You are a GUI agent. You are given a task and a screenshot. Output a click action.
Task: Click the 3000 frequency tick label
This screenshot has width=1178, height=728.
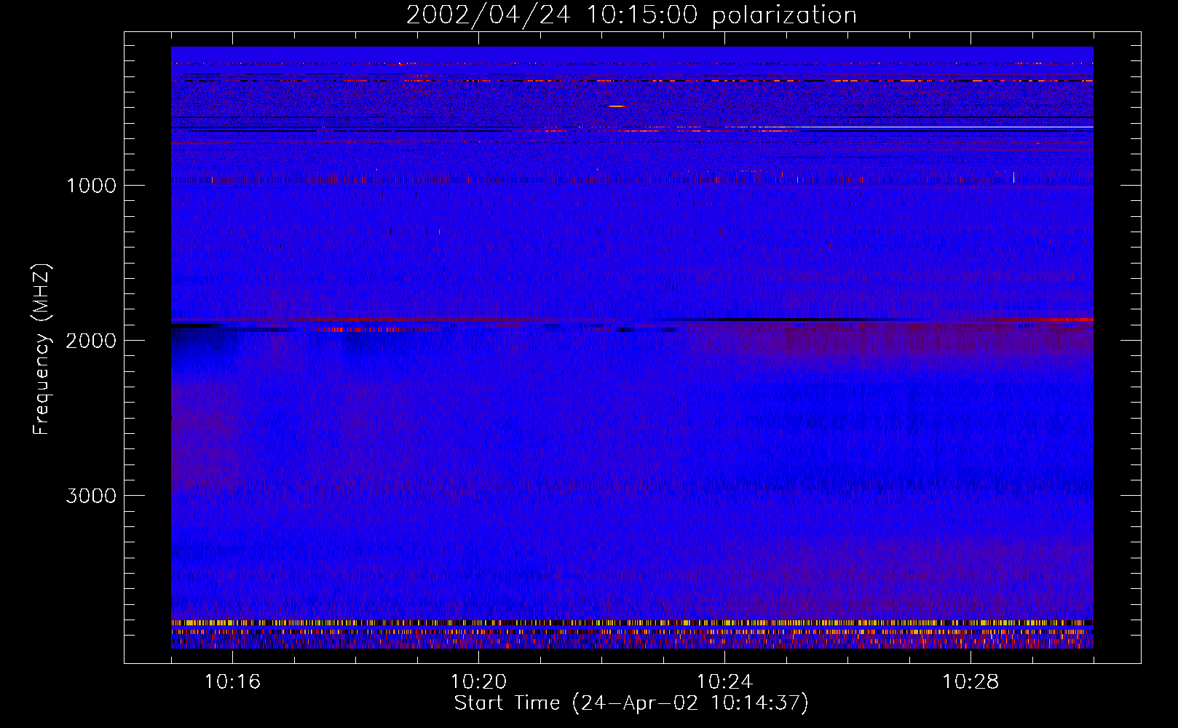coord(91,496)
